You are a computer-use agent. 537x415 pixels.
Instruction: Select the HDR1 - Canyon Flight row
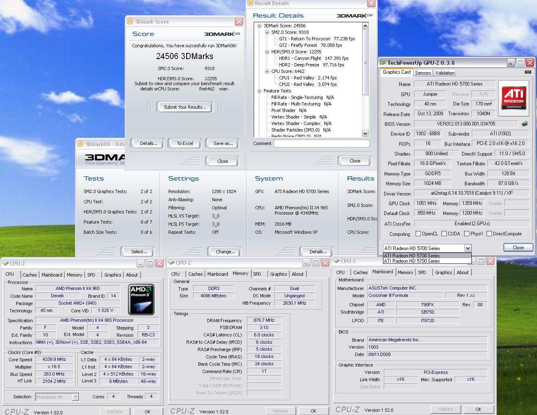point(314,58)
